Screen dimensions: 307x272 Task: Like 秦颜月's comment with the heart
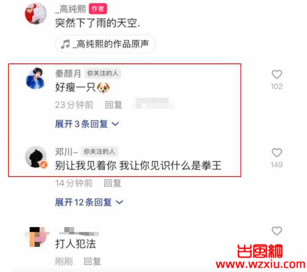pos(277,74)
